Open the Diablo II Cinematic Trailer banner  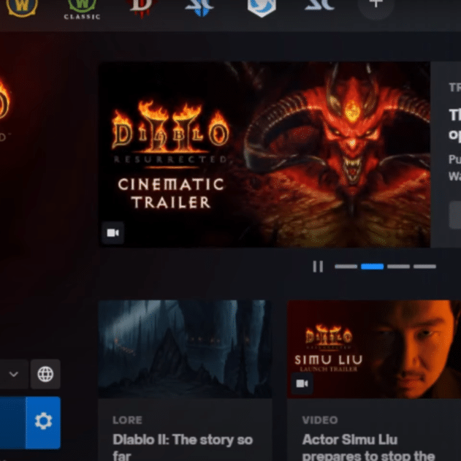click(264, 154)
